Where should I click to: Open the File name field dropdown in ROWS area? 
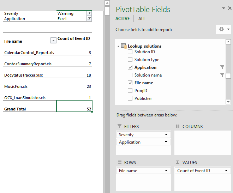[x=166, y=170]
